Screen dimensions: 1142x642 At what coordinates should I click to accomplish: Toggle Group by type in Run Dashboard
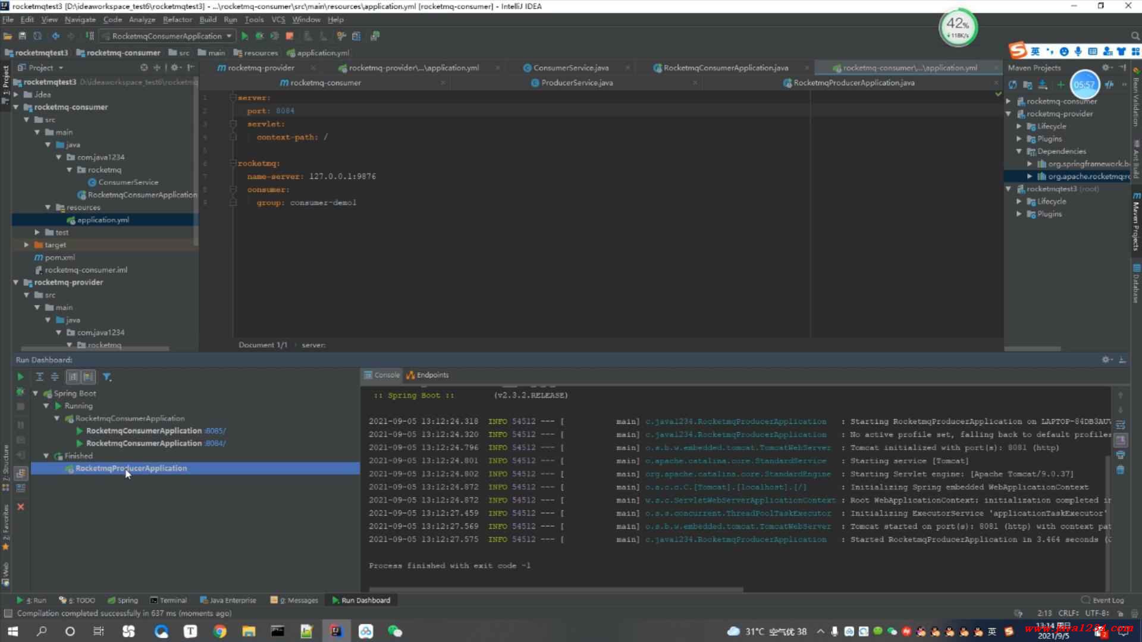(x=73, y=376)
